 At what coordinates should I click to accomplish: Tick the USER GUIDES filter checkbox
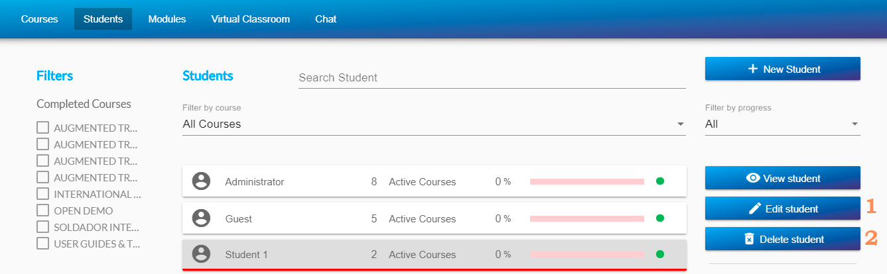click(x=43, y=244)
